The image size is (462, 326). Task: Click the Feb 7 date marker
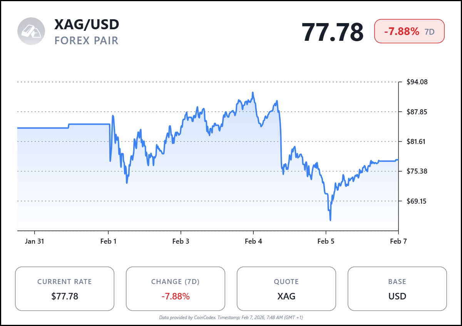coord(398,241)
